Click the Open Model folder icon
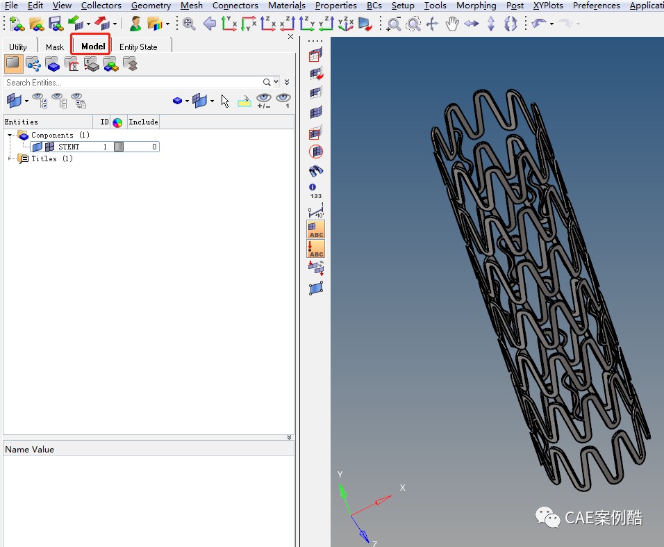The image size is (664, 547). coord(37,24)
